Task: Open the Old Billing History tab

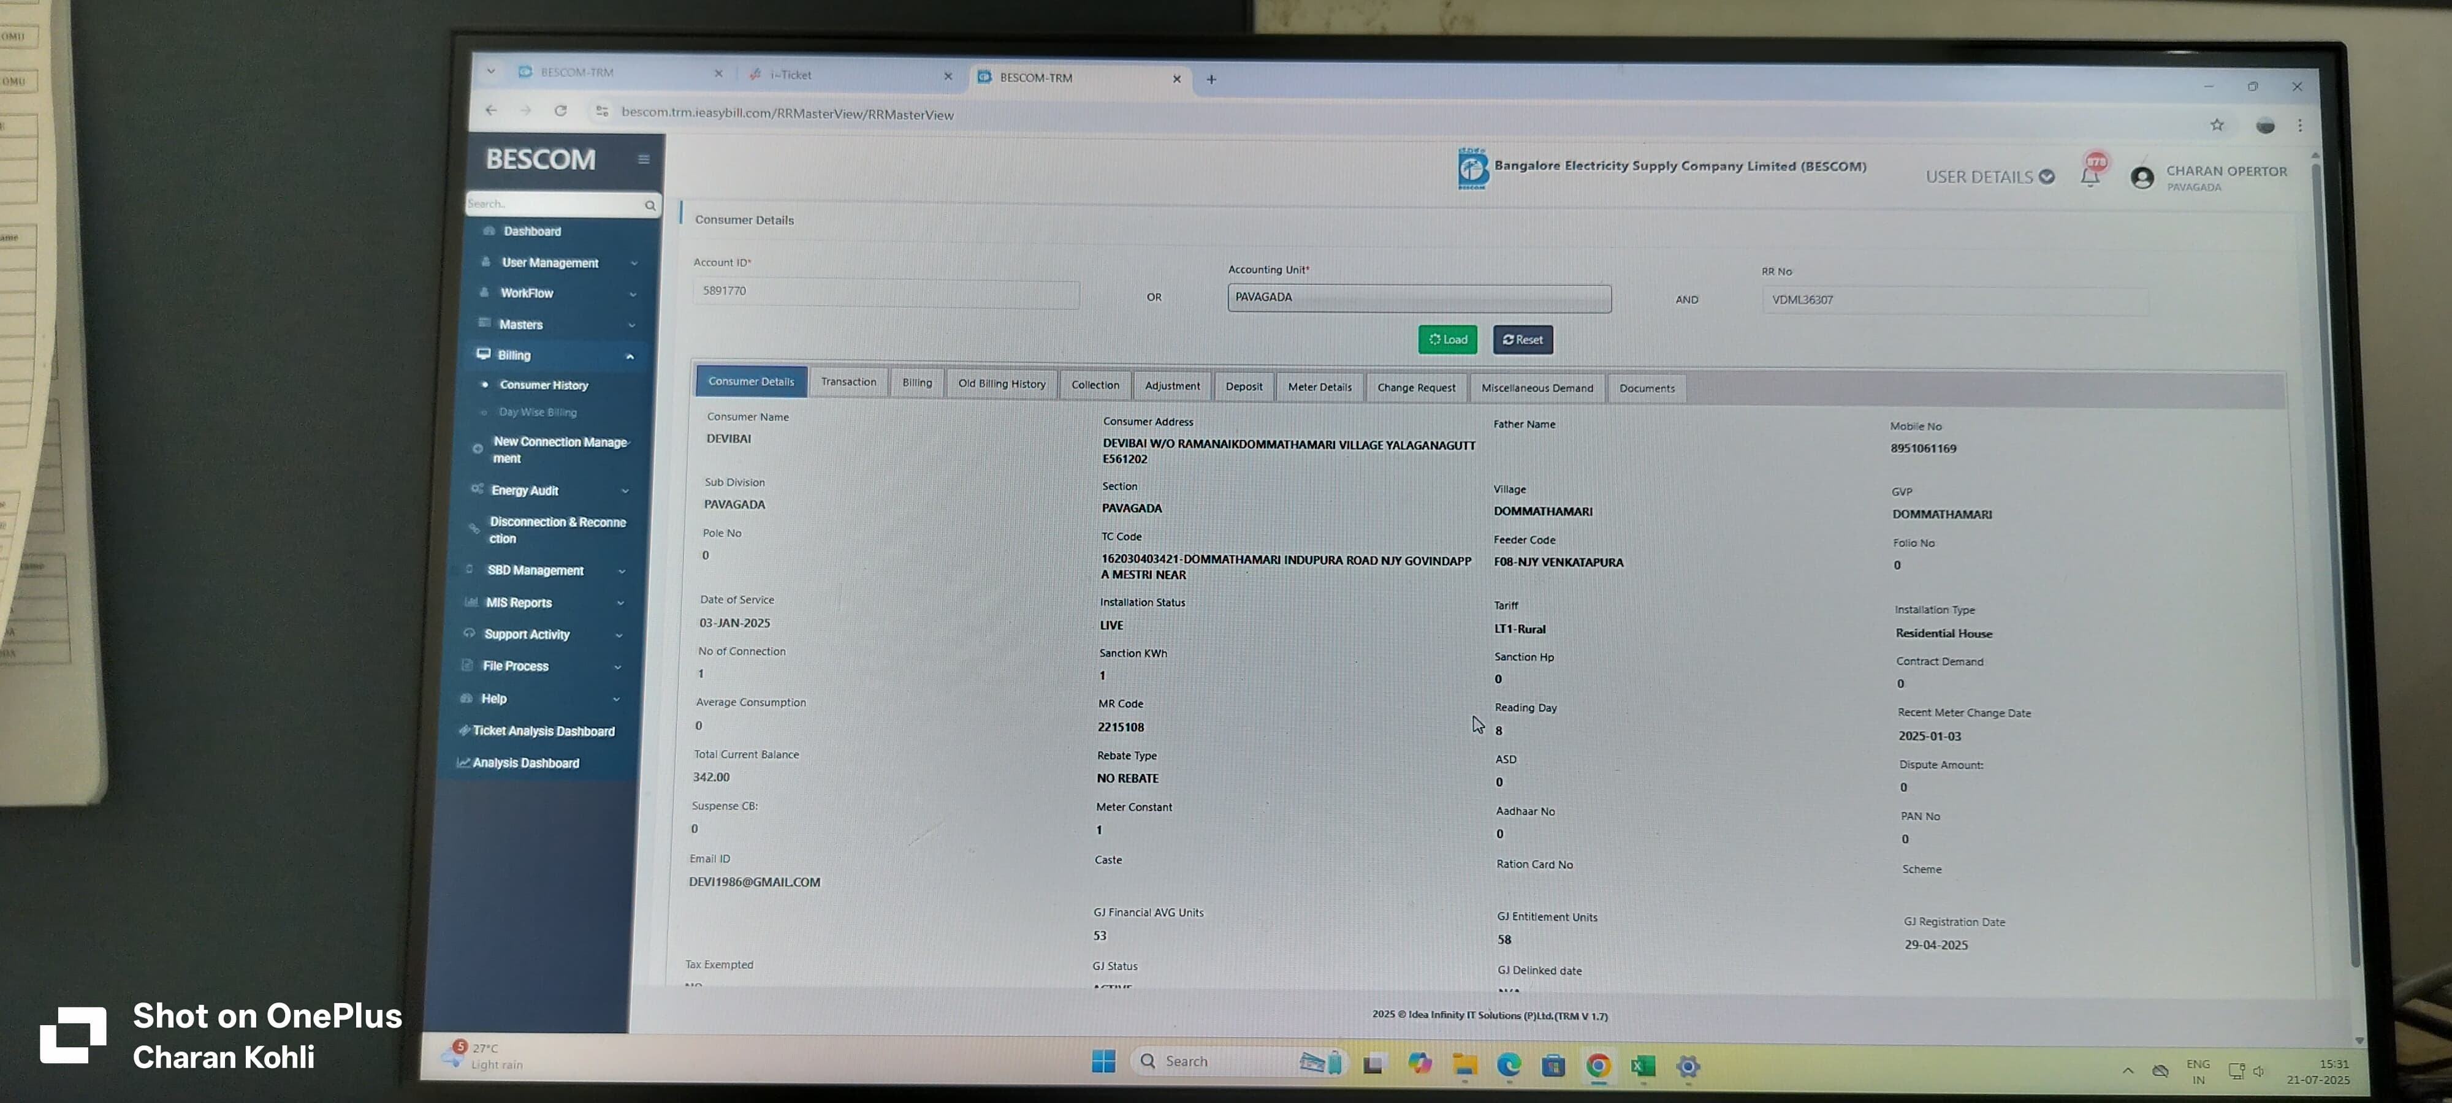Action: 1002,384
